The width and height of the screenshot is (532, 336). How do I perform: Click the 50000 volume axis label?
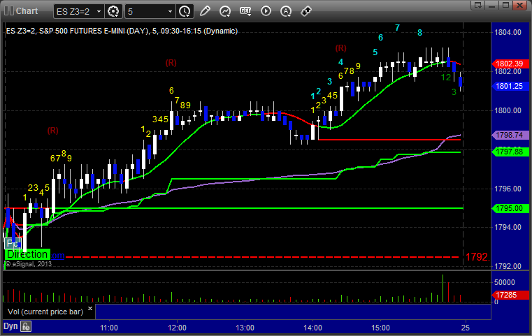point(505,282)
